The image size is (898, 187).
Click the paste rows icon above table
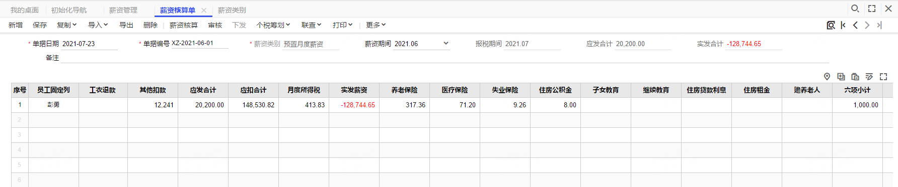click(x=855, y=77)
